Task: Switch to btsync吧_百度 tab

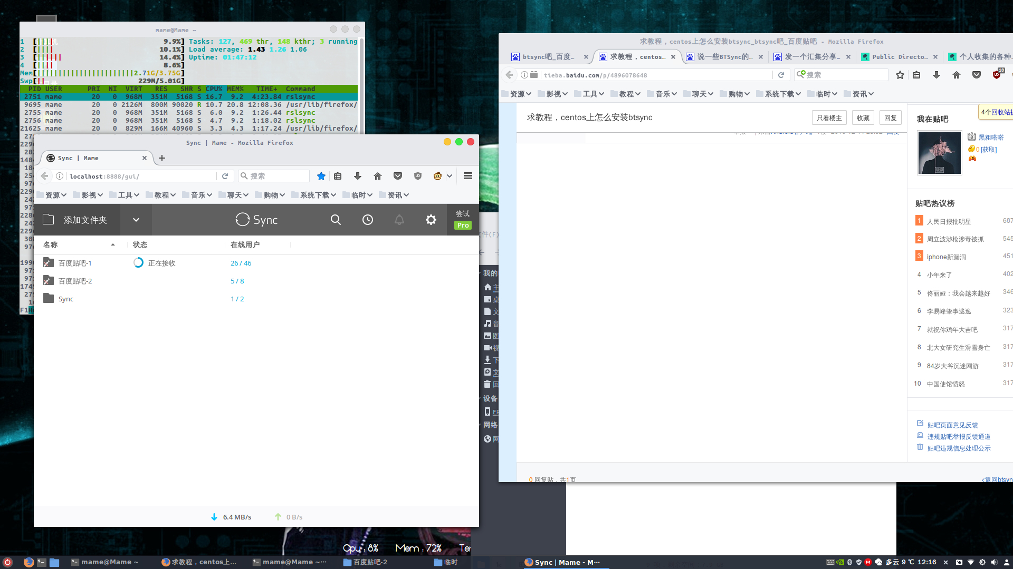Action: coord(548,57)
